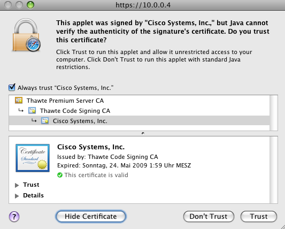The width and height of the screenshot is (285, 229).
Task: Expand the Trust disclosure triangle
Action: 17,185
